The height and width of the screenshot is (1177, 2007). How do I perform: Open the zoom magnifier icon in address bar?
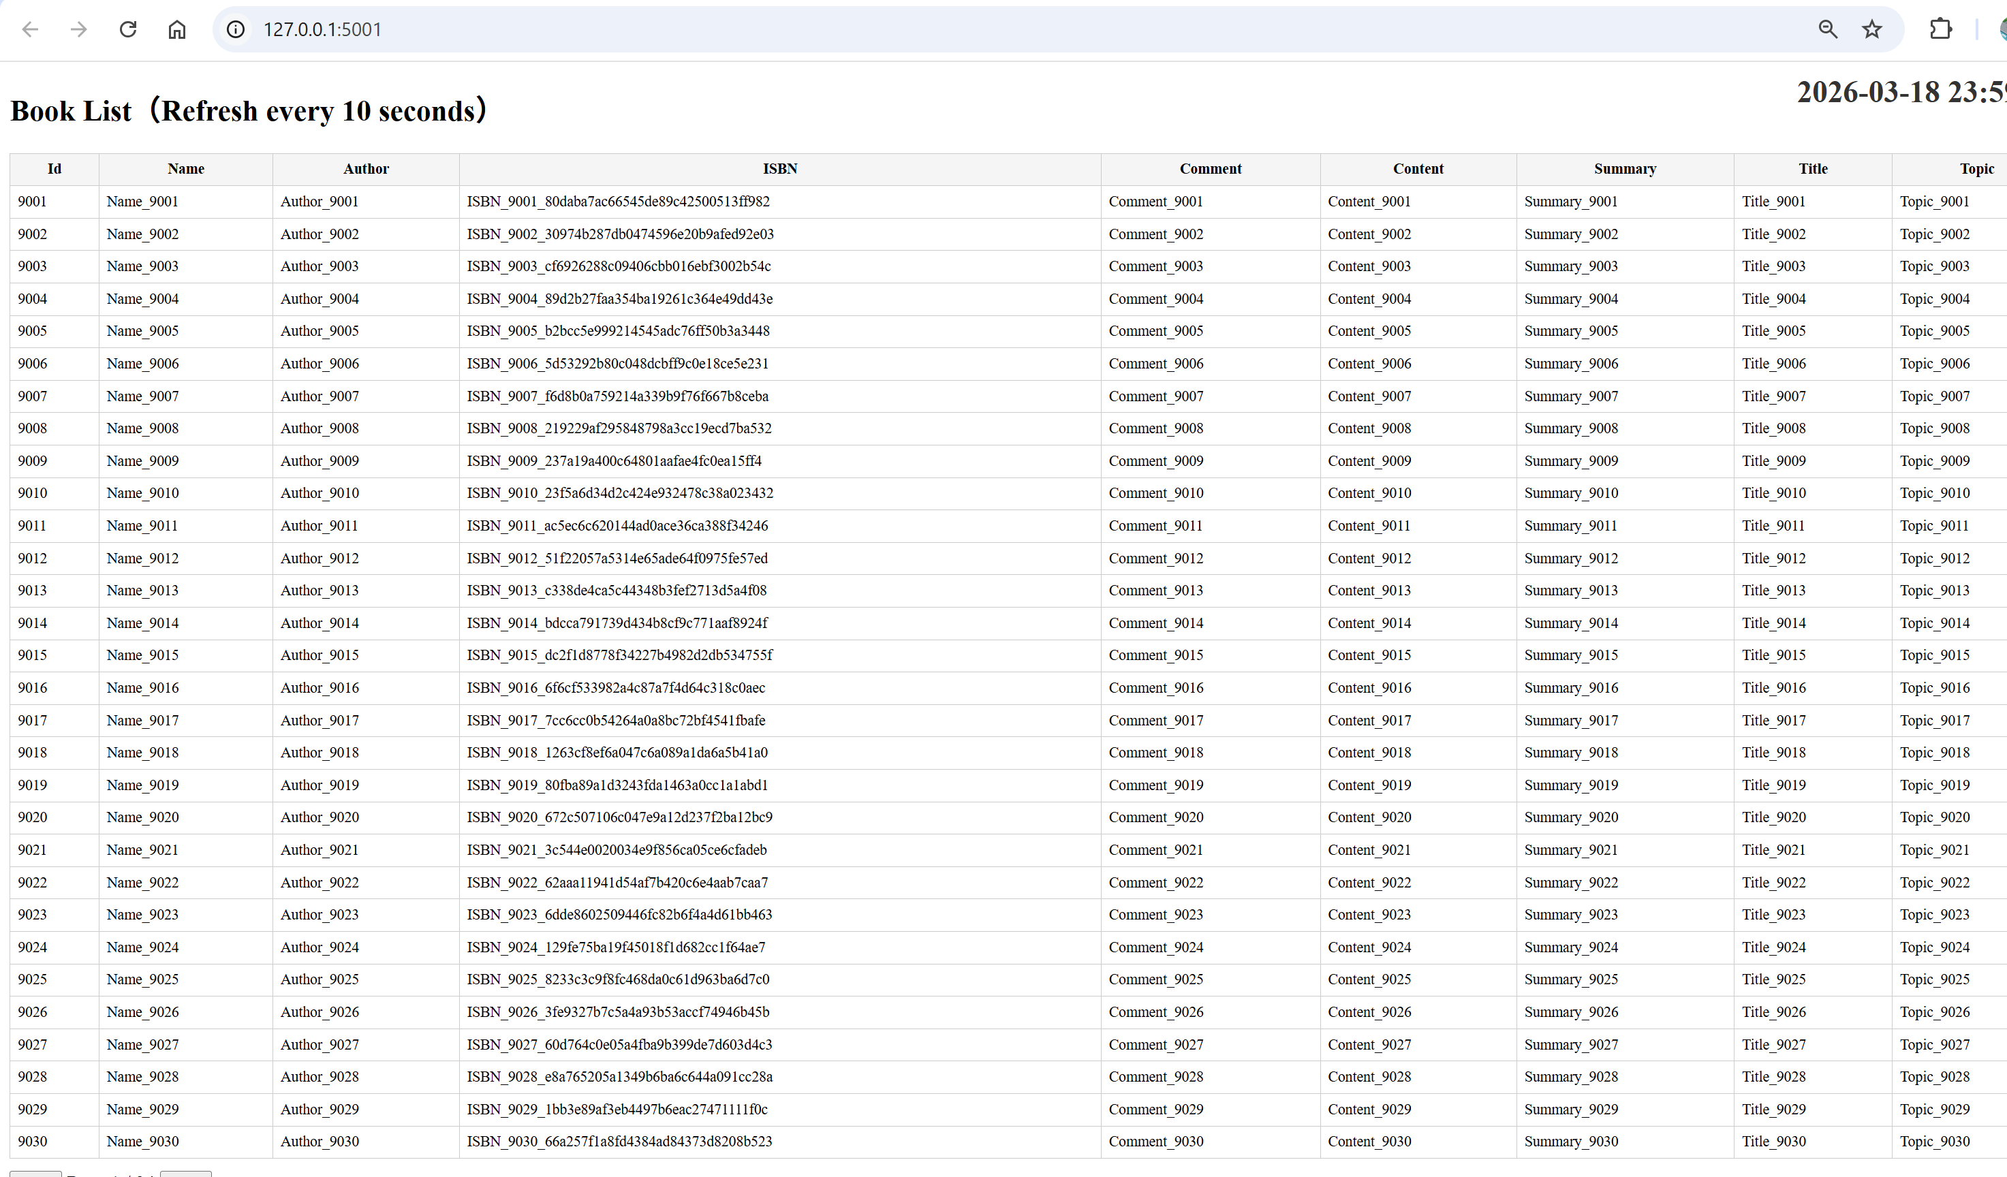[x=1828, y=29]
